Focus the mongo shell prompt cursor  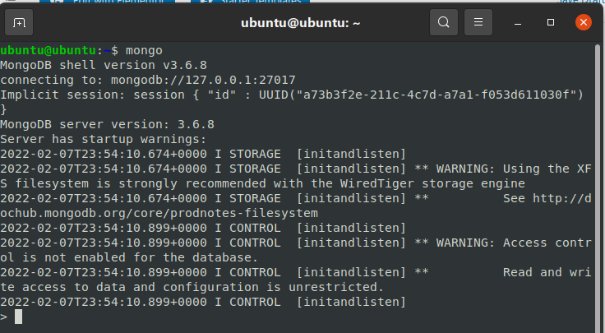[x=18, y=317]
